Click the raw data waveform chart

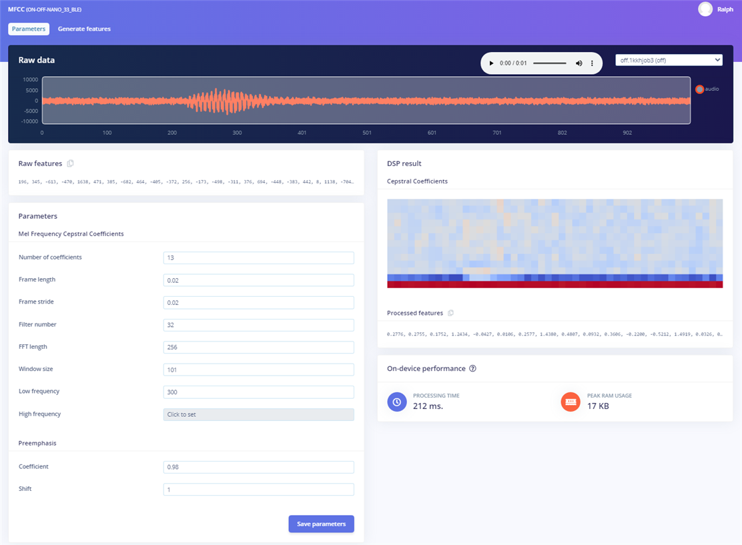coord(366,100)
